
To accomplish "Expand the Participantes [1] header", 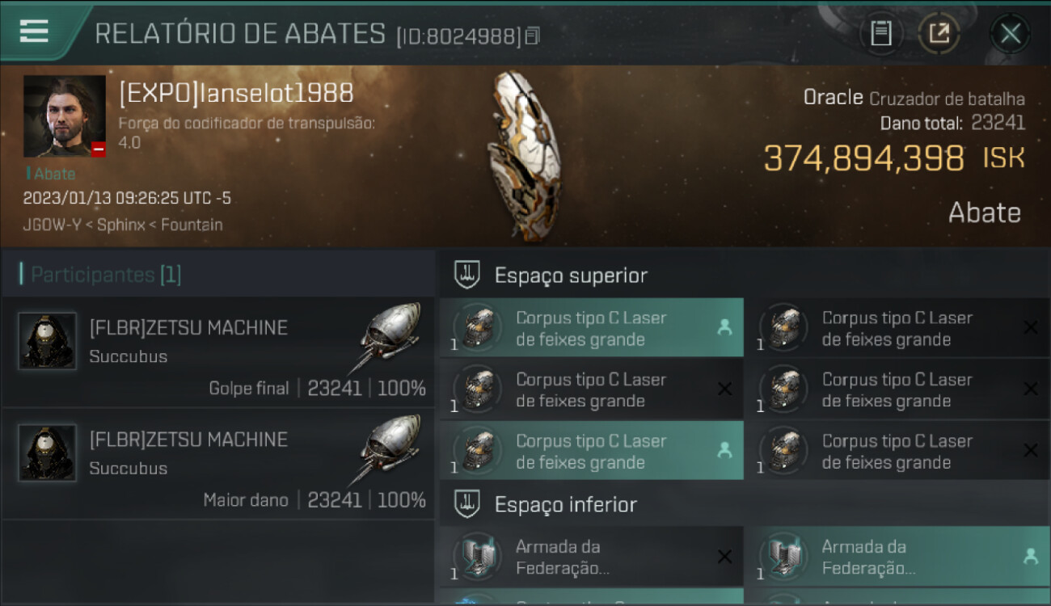I will pyautogui.click(x=101, y=275).
